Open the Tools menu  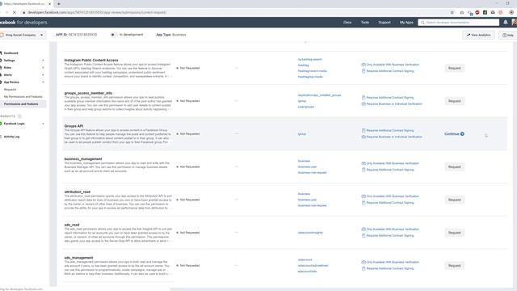pyautogui.click(x=364, y=23)
